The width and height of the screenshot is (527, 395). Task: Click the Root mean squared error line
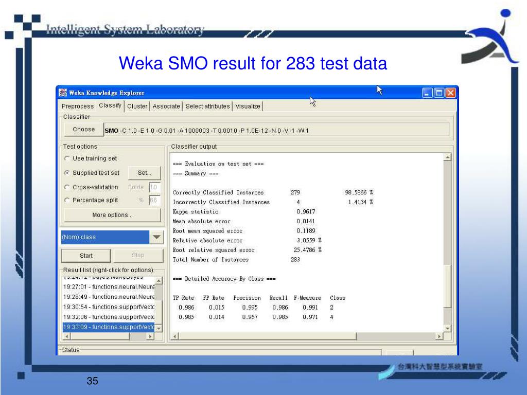click(x=243, y=231)
